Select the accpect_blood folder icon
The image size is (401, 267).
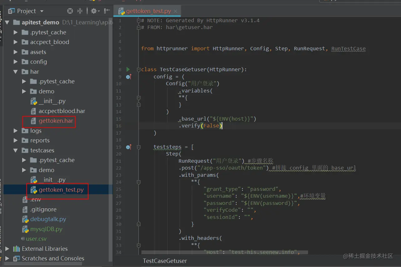point(25,42)
